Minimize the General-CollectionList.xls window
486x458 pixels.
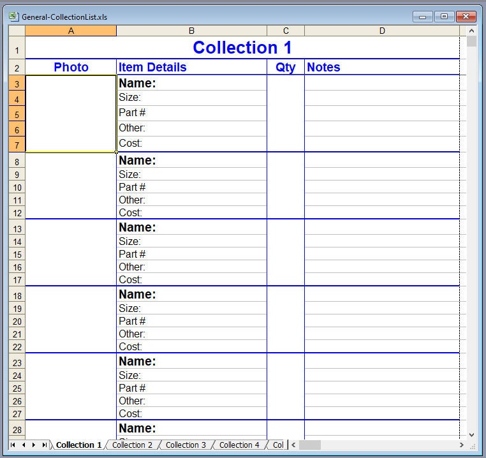pyautogui.click(x=422, y=17)
